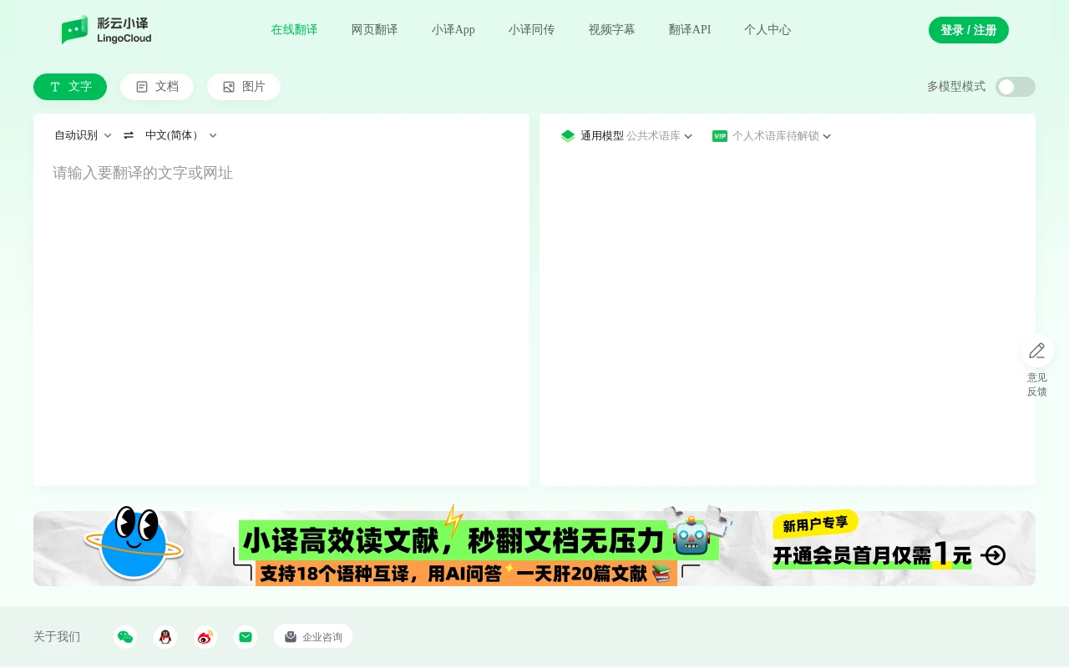Click the WeChat icon in the footer
The width and height of the screenshot is (1069, 668).
point(125,636)
